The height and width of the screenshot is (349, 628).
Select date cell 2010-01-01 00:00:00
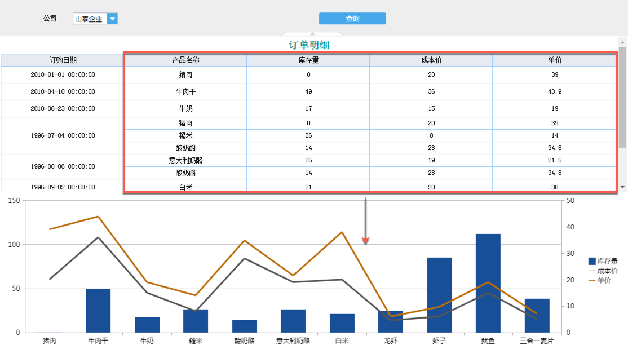[x=63, y=74]
